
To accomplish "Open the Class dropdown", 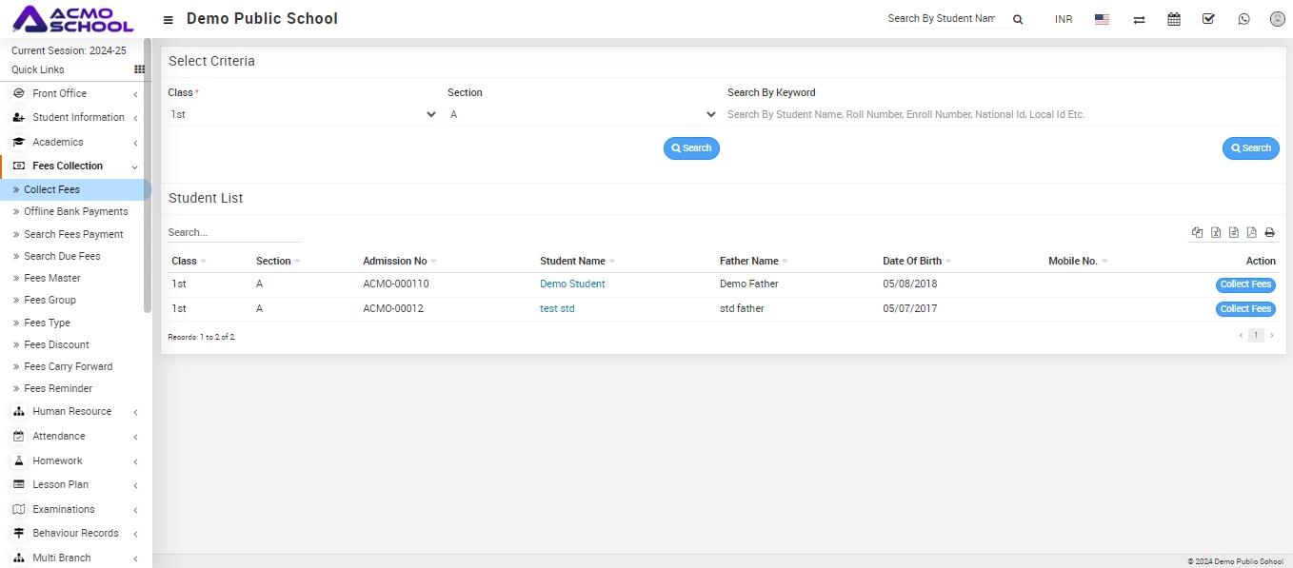I will [x=302, y=114].
